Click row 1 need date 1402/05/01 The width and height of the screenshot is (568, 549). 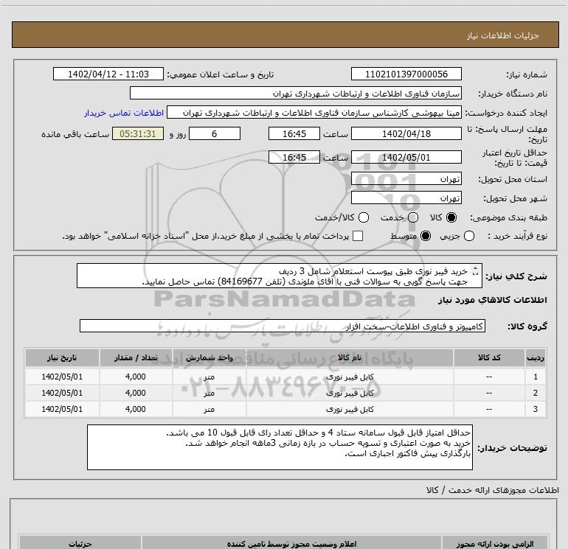tap(62, 377)
